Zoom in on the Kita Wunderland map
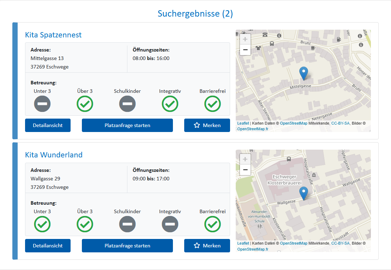The width and height of the screenshot is (391, 270). point(245,159)
